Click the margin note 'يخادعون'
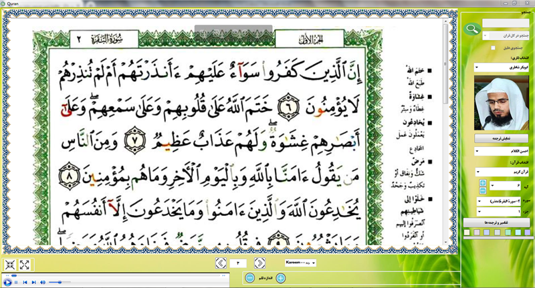535x288 pixels. pyautogui.click(x=413, y=122)
